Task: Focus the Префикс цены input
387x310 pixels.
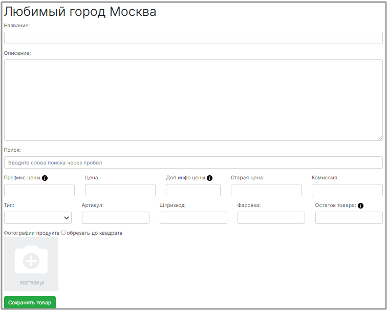Action: (39, 190)
